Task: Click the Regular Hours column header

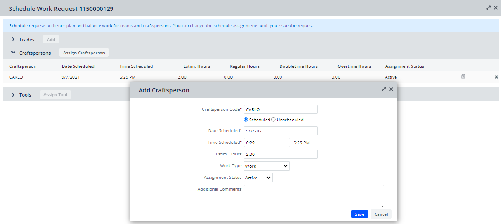Action: 244,66
